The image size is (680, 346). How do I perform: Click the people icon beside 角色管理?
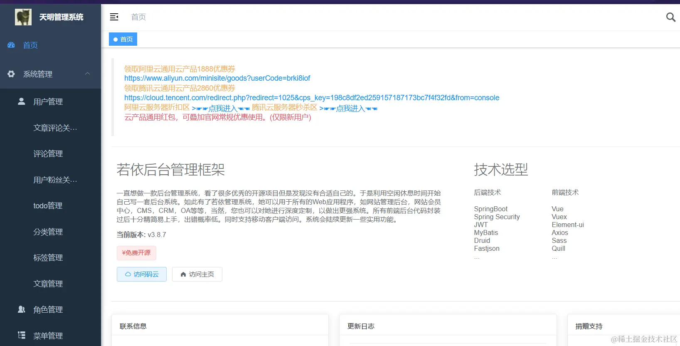[x=22, y=309]
